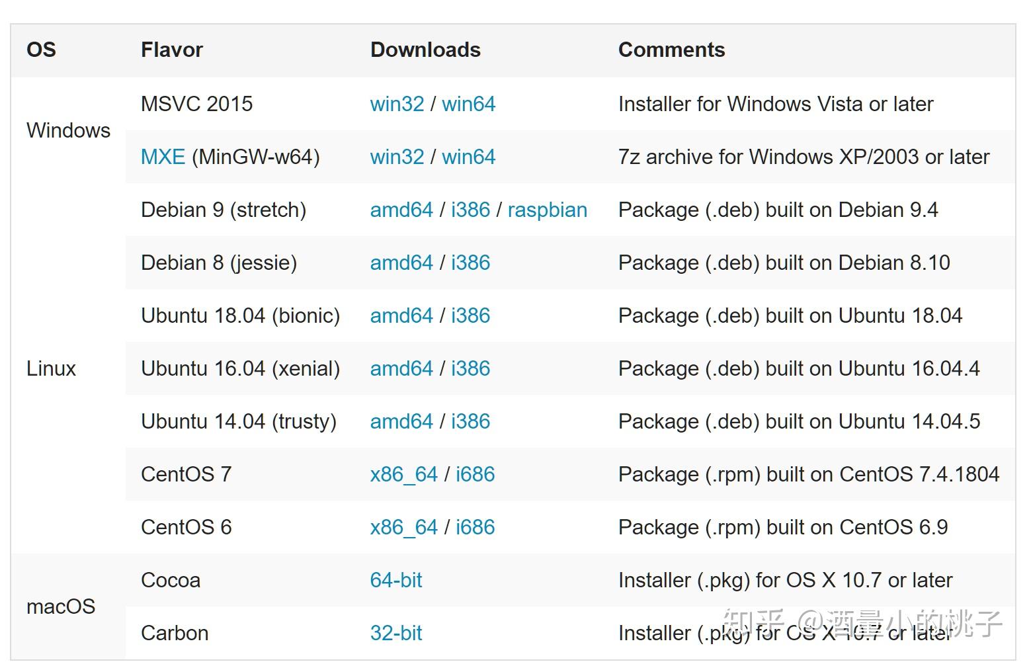Get the CentOS 6 x86_64 rpm
Image resolution: width=1029 pixels, height=666 pixels.
tap(404, 528)
